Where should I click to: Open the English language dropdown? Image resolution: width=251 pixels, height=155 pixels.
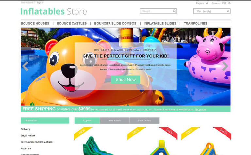202,3
